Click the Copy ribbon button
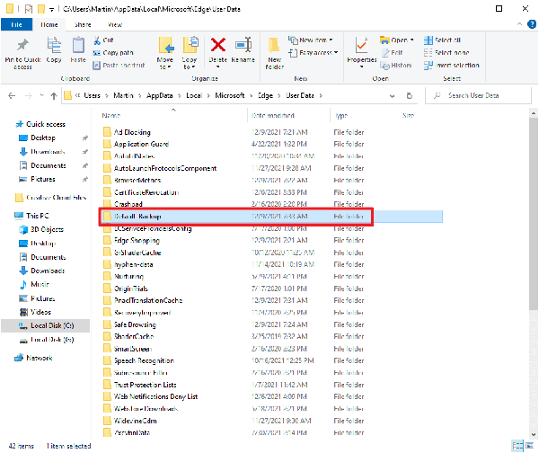The width and height of the screenshot is (539, 453). click(54, 49)
